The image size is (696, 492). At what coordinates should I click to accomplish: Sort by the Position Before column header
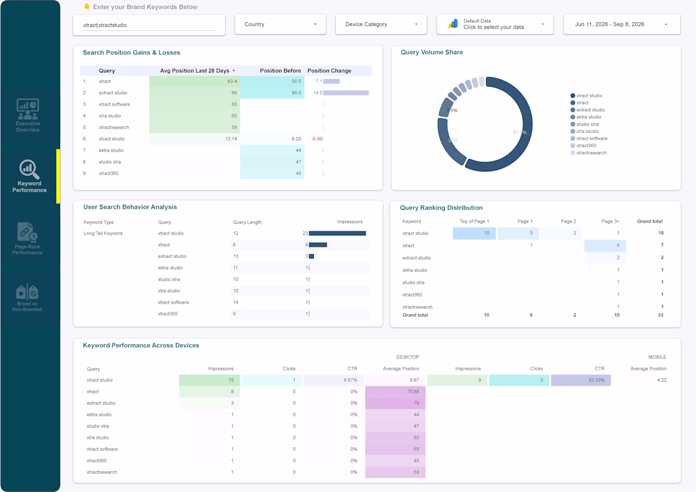pos(280,71)
